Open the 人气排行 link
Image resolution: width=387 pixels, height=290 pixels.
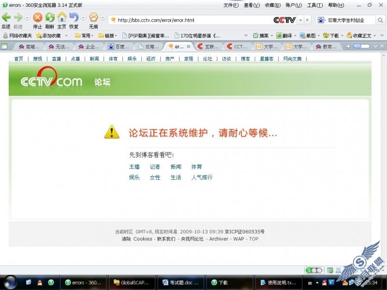(202, 177)
